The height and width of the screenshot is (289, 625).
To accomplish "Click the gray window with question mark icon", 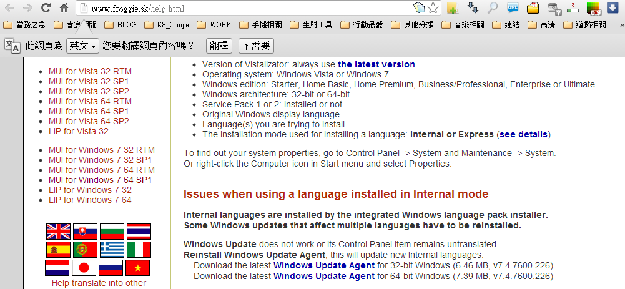I will tap(553, 8).
